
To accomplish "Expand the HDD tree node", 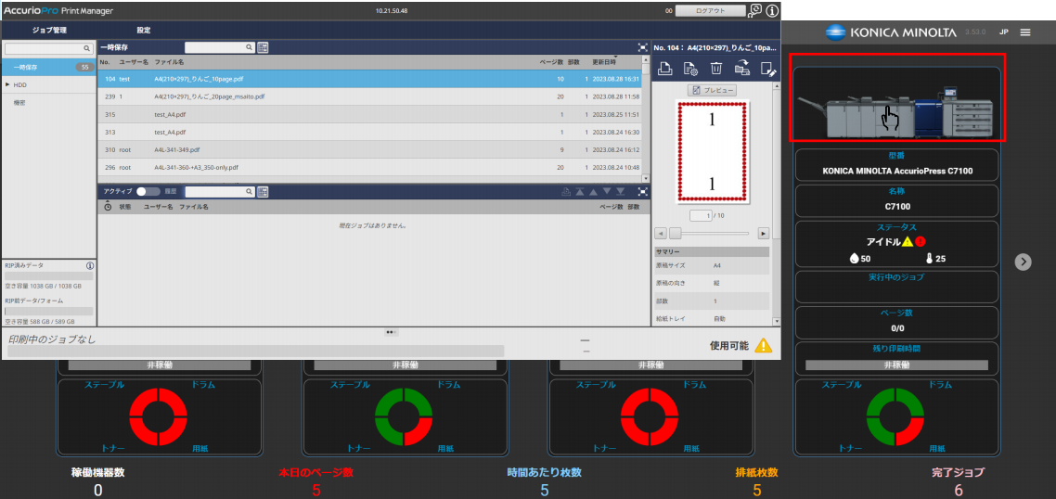I will click(x=7, y=84).
